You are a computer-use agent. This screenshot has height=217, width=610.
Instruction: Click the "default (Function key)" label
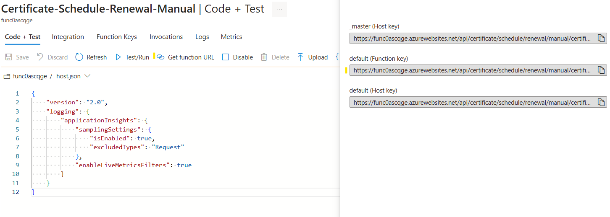coord(379,59)
